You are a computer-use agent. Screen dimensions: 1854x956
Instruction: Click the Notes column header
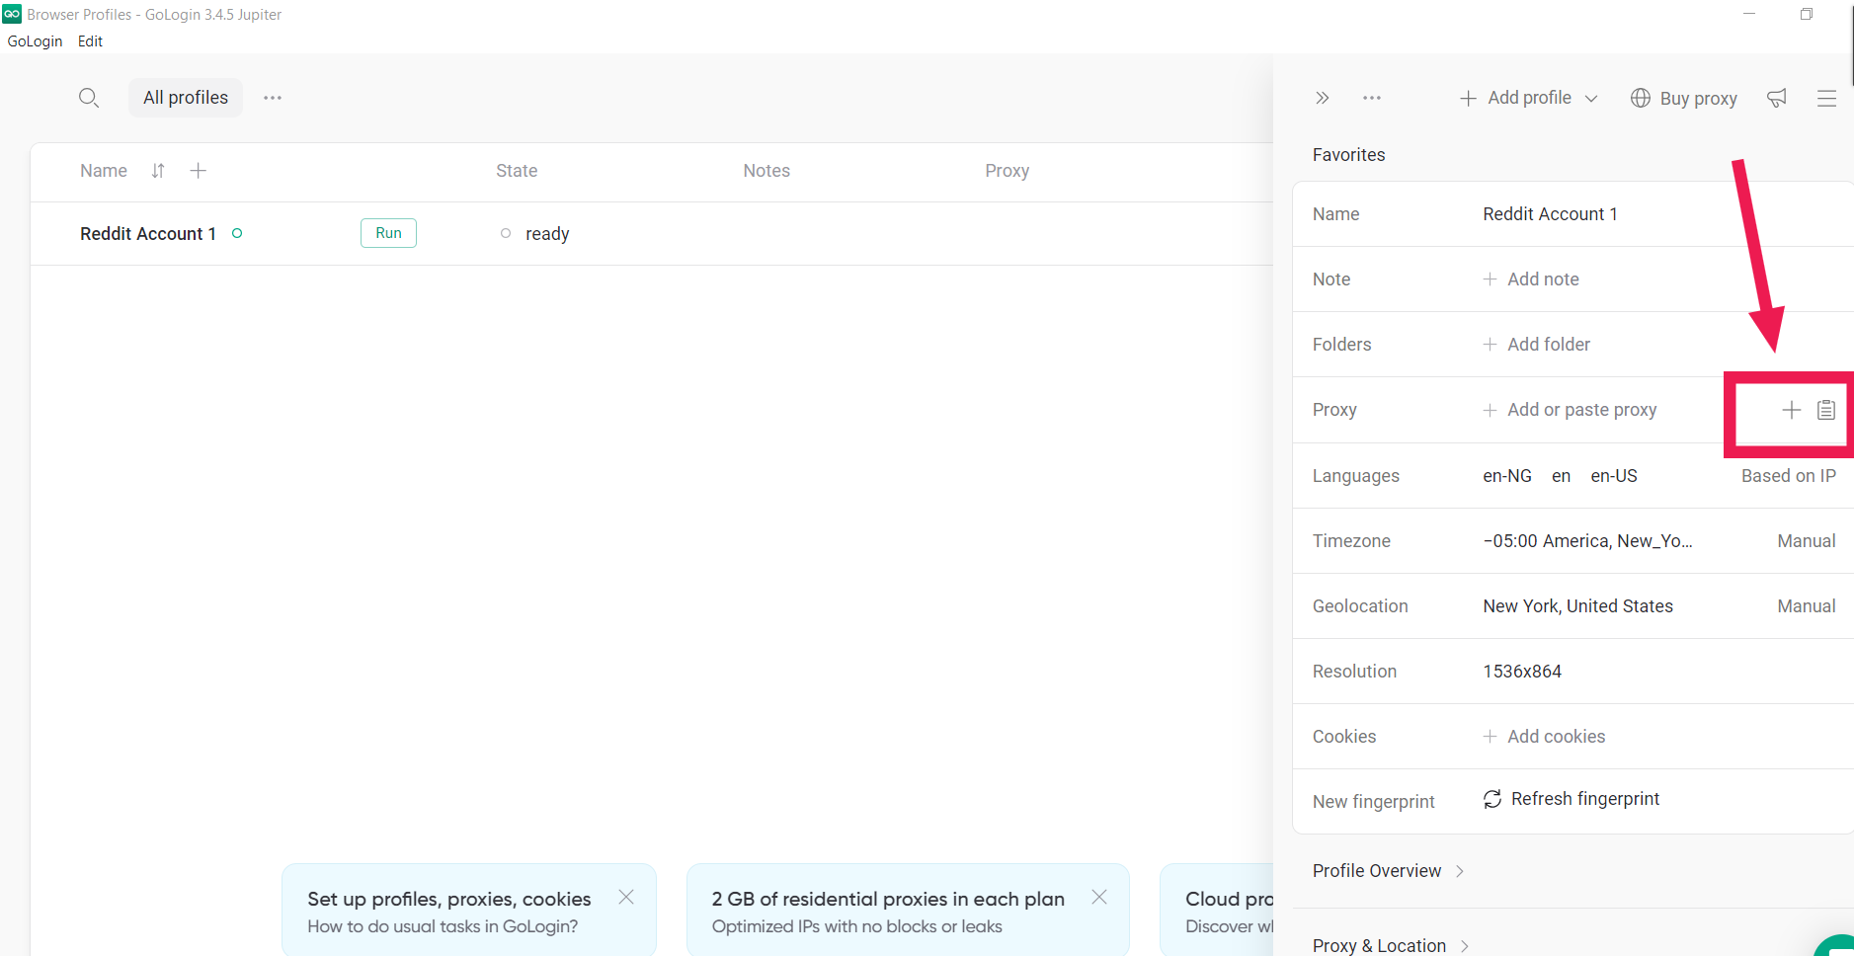(x=766, y=171)
